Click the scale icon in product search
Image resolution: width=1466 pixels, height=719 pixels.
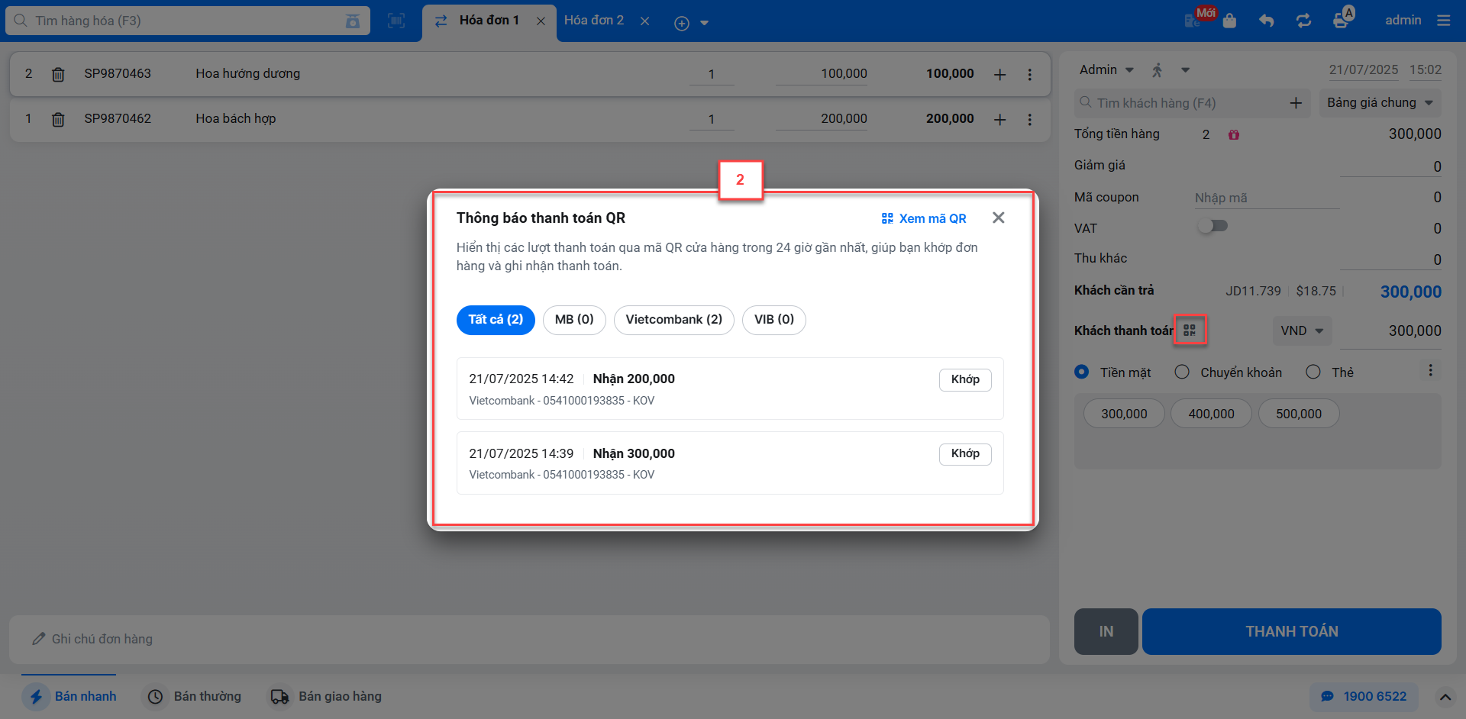click(x=352, y=21)
